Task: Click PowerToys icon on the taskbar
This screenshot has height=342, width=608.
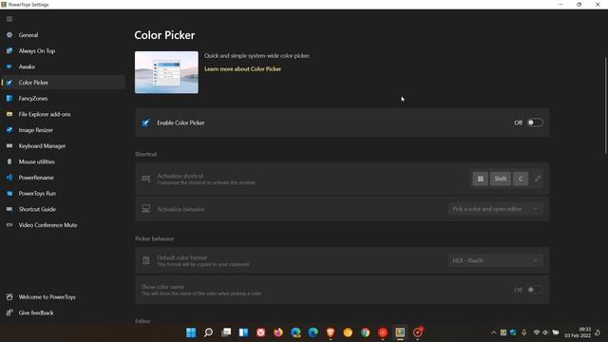Action: (x=400, y=332)
